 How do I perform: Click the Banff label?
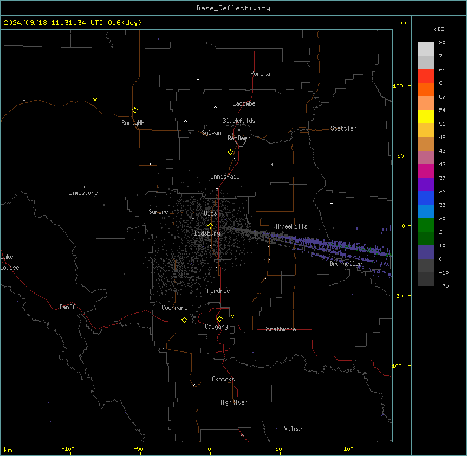[x=67, y=307]
